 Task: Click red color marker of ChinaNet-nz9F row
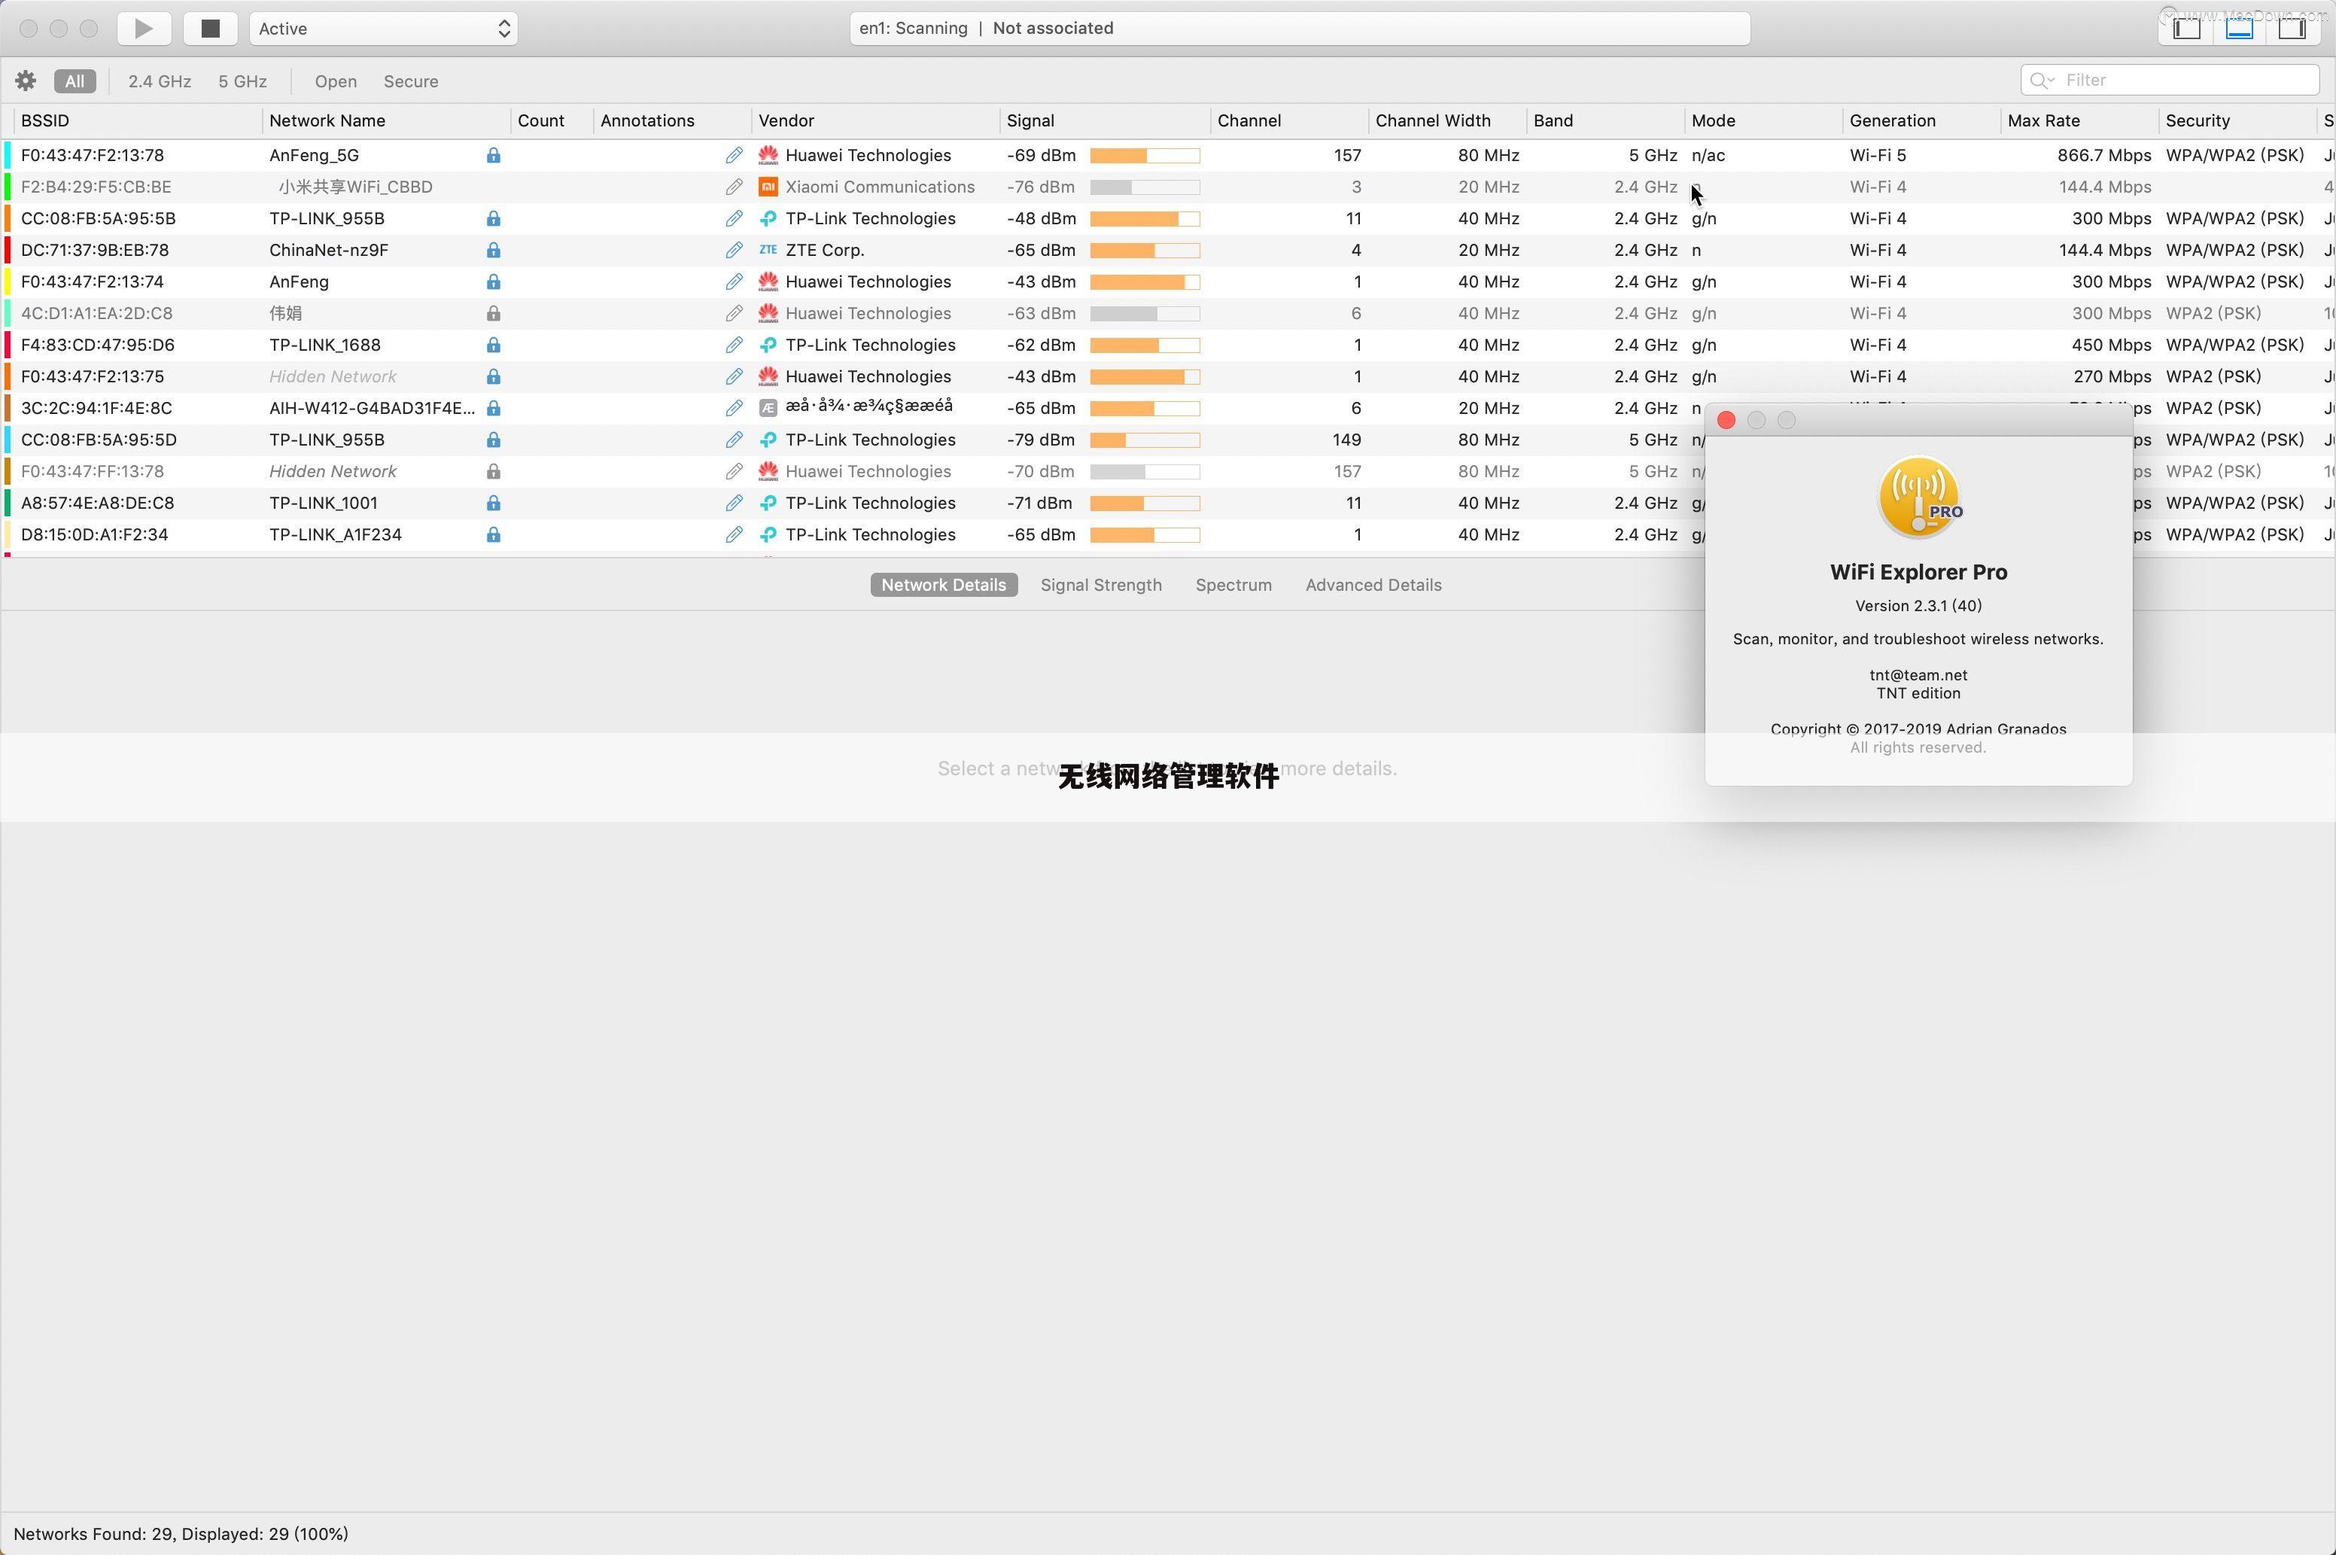click(8, 250)
